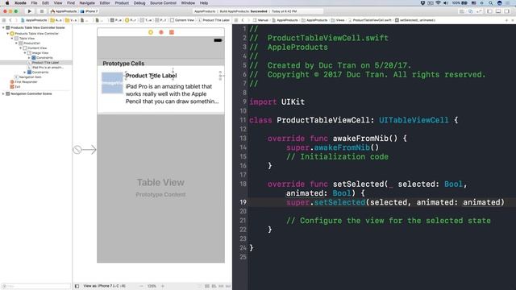Click the Exit icon in scene dock

pyautogui.click(x=172, y=32)
